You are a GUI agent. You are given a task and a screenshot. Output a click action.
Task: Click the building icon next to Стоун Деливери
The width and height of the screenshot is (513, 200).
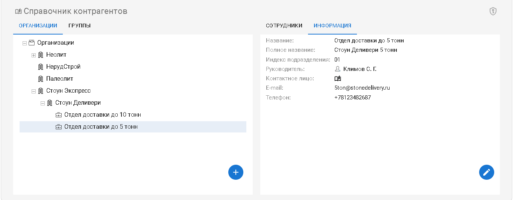(50, 103)
